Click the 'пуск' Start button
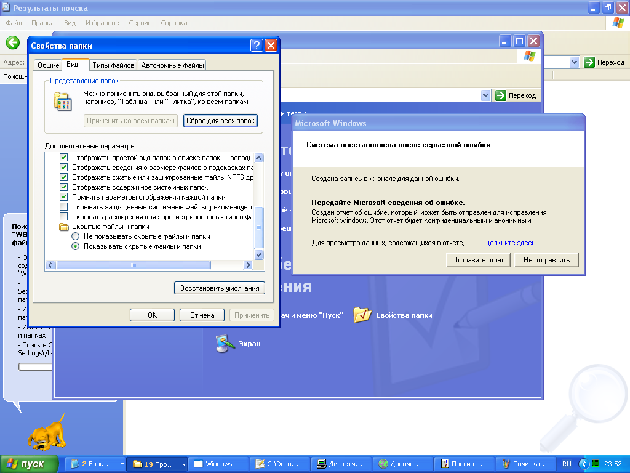The height and width of the screenshot is (473, 630). coord(30,464)
